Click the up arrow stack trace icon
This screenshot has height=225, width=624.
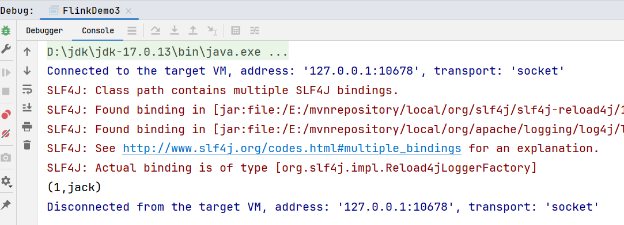click(x=27, y=52)
